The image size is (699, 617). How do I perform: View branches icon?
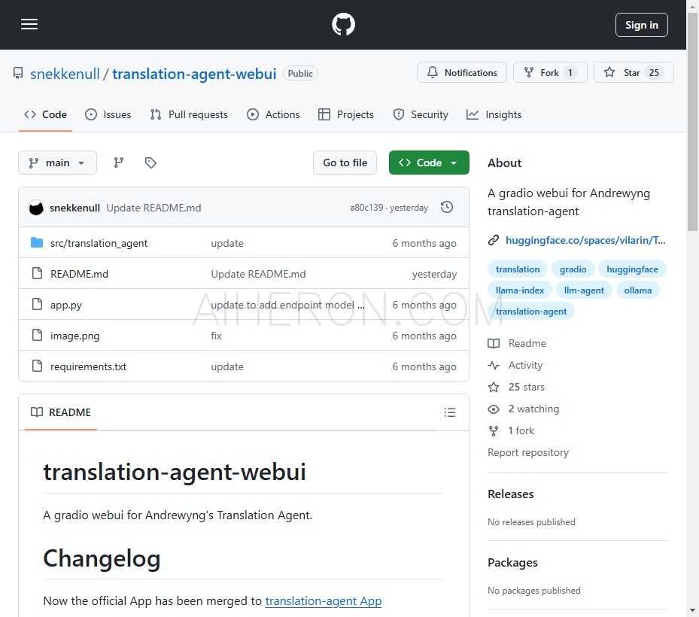point(119,163)
